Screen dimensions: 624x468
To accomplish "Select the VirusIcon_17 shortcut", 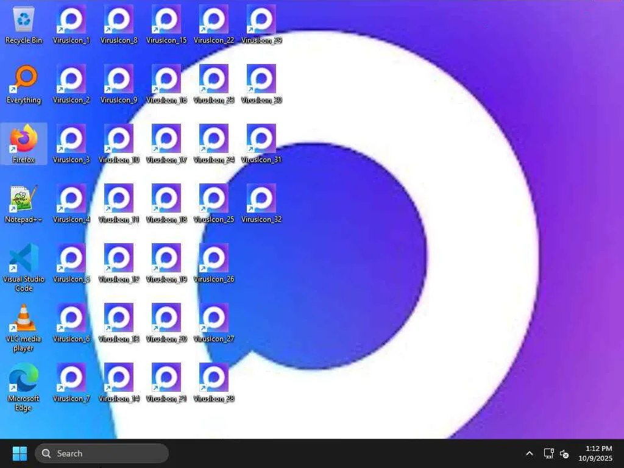I will tap(166, 144).
